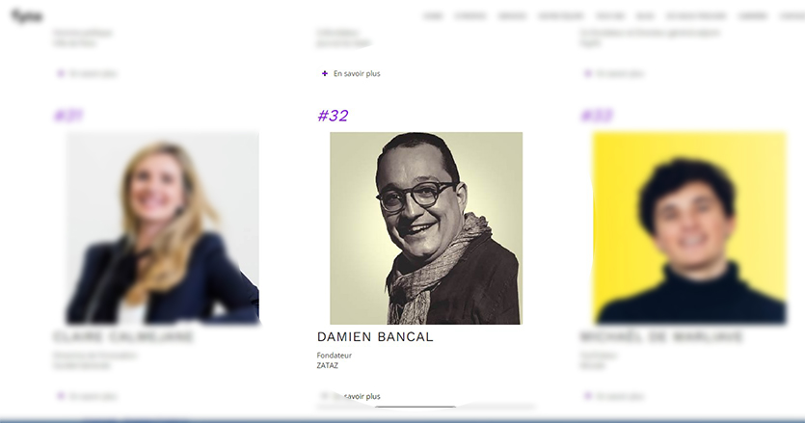
Task: Click the plus icon in the top-right card
Action: tap(588, 73)
